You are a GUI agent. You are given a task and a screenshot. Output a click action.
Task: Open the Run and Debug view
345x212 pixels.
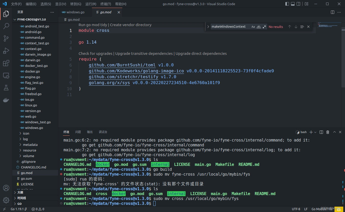point(6,51)
